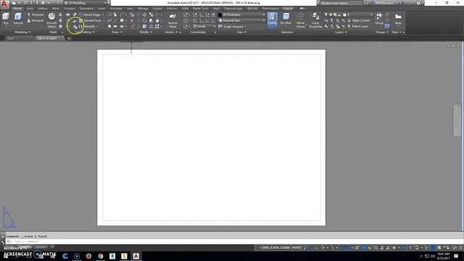
Task: Toggle the PAPER space status button
Action: pyautogui.click(x=297, y=248)
